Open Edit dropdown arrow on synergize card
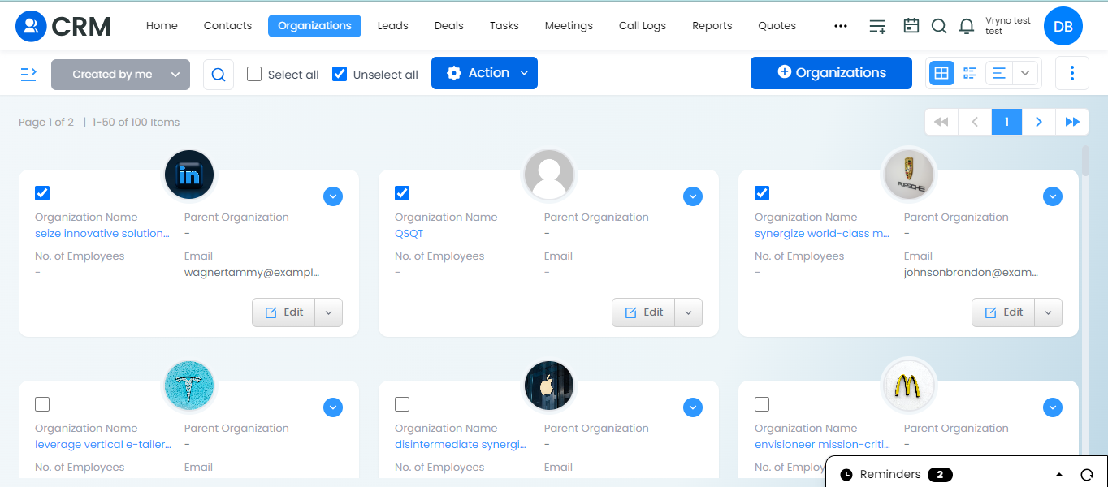 coord(1049,312)
